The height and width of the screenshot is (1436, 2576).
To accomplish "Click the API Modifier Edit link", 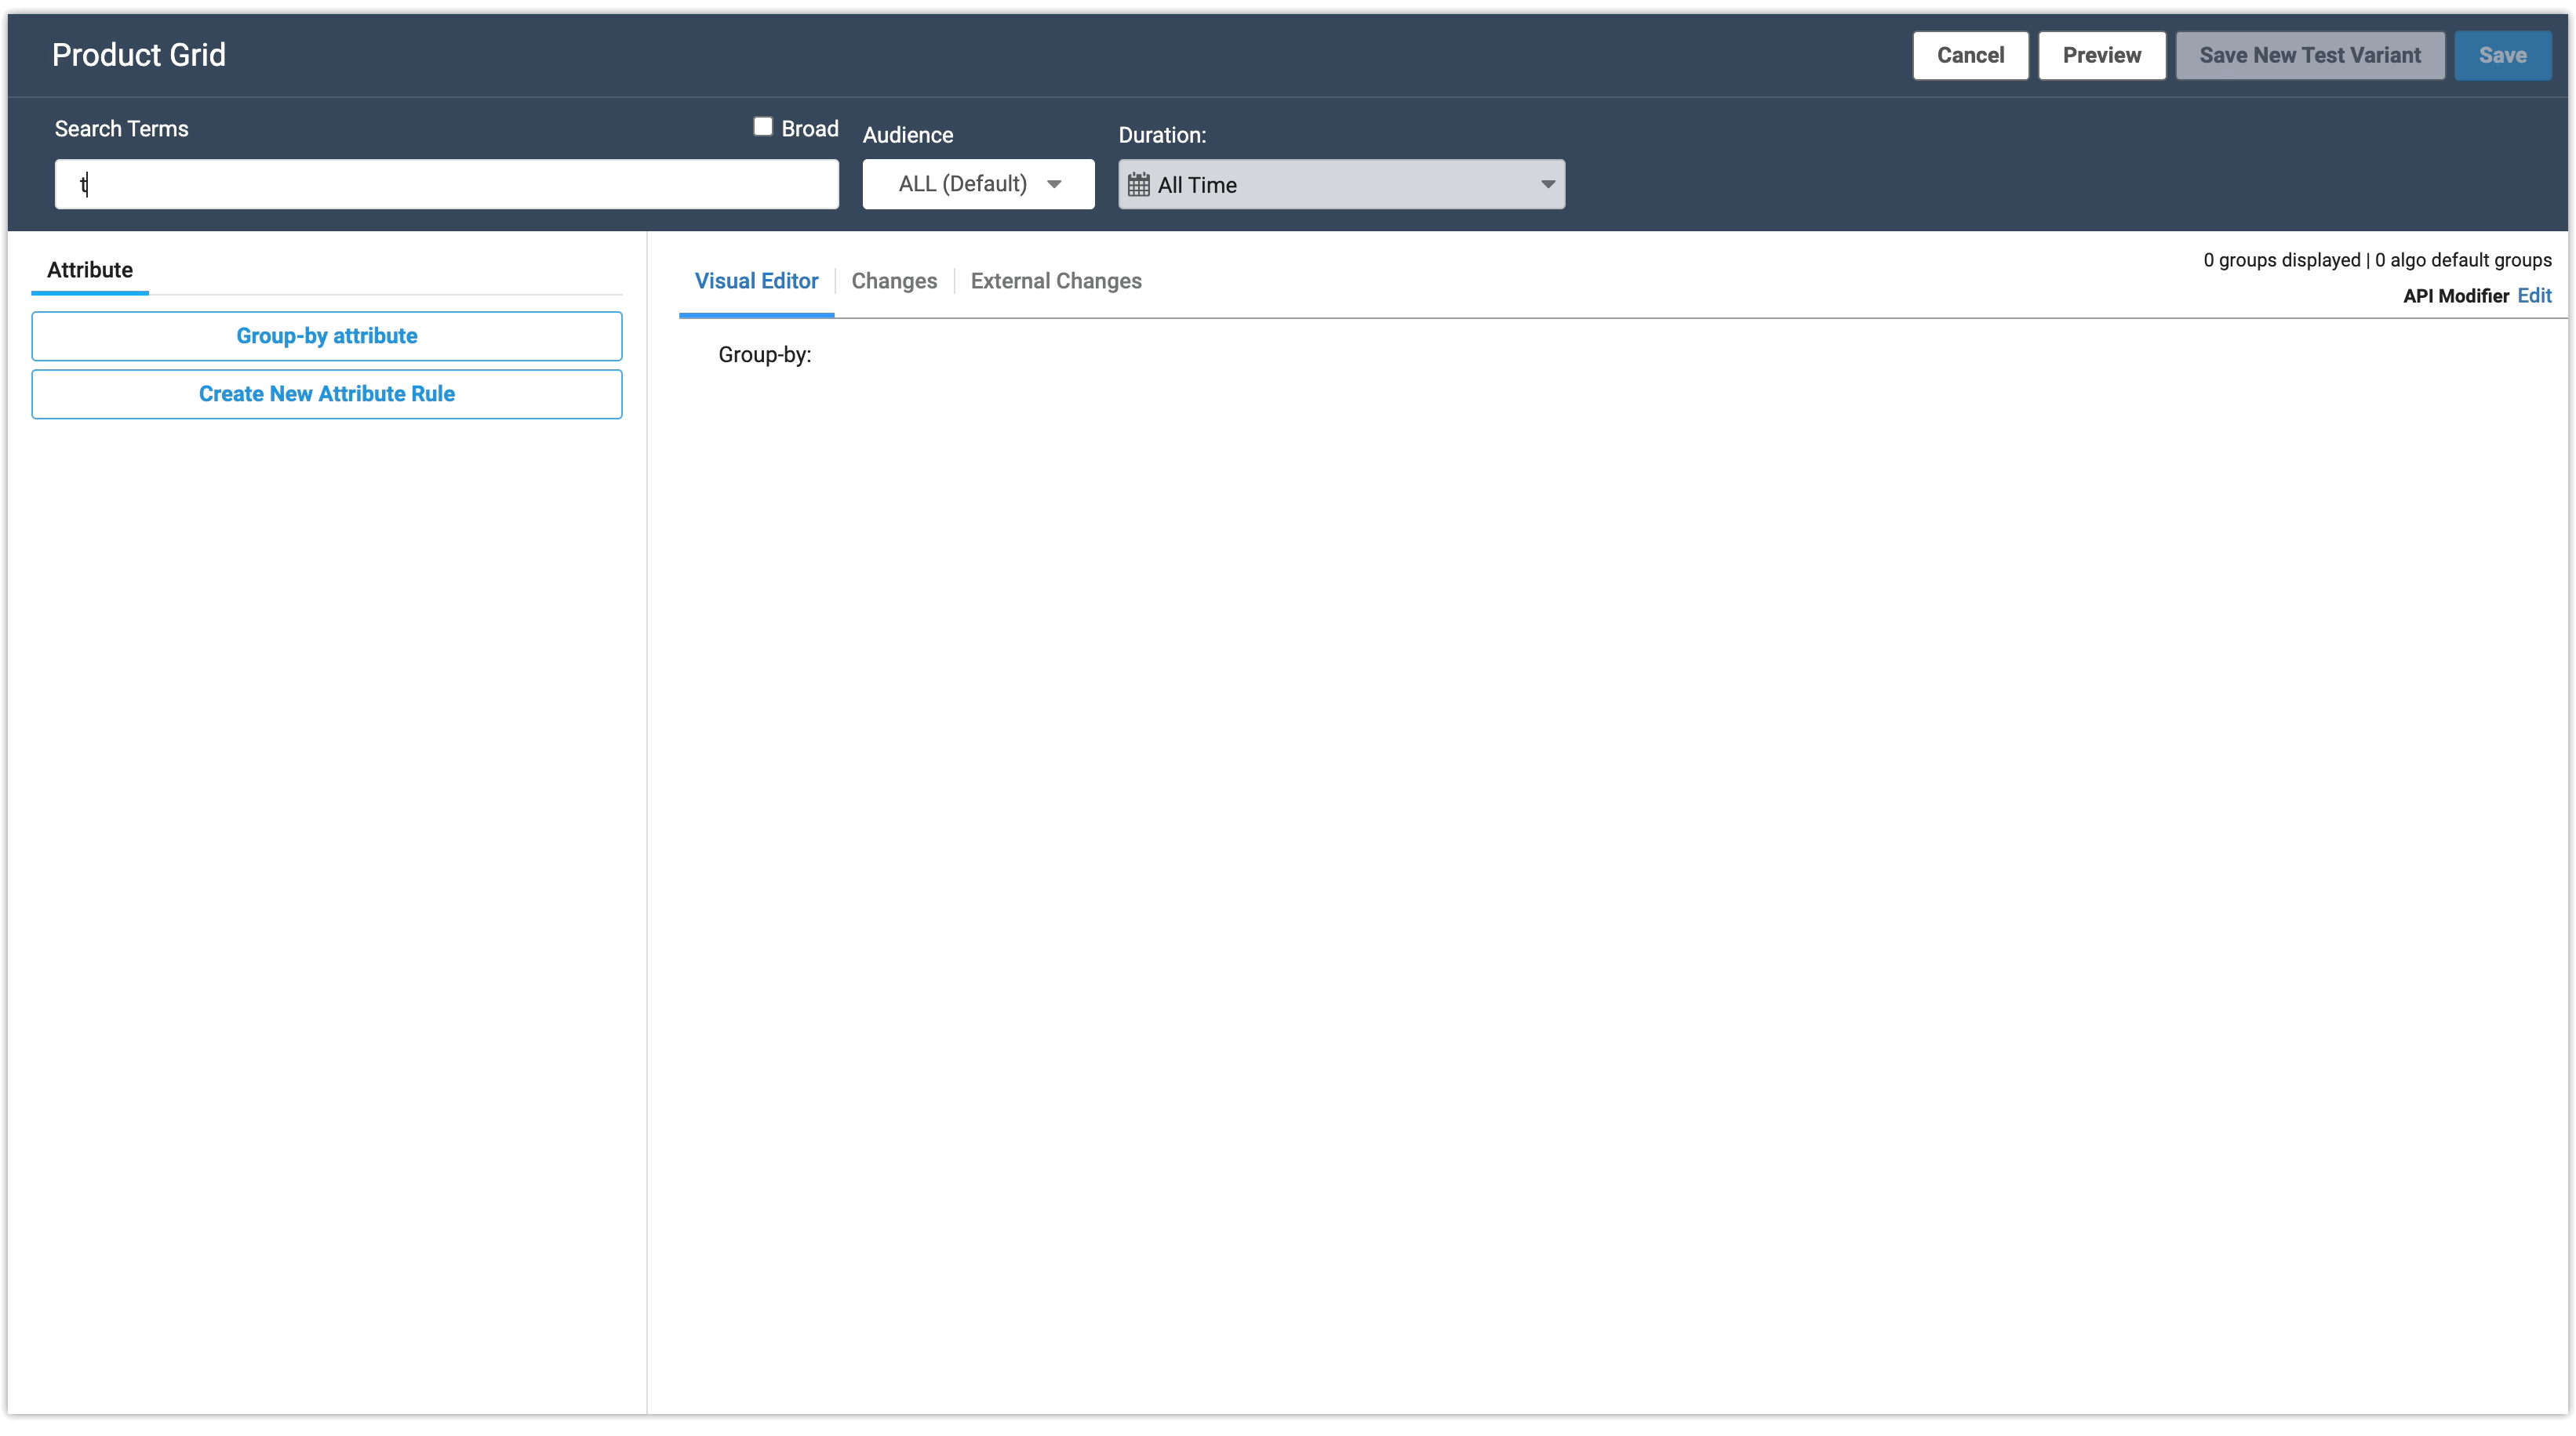I will point(2534,296).
